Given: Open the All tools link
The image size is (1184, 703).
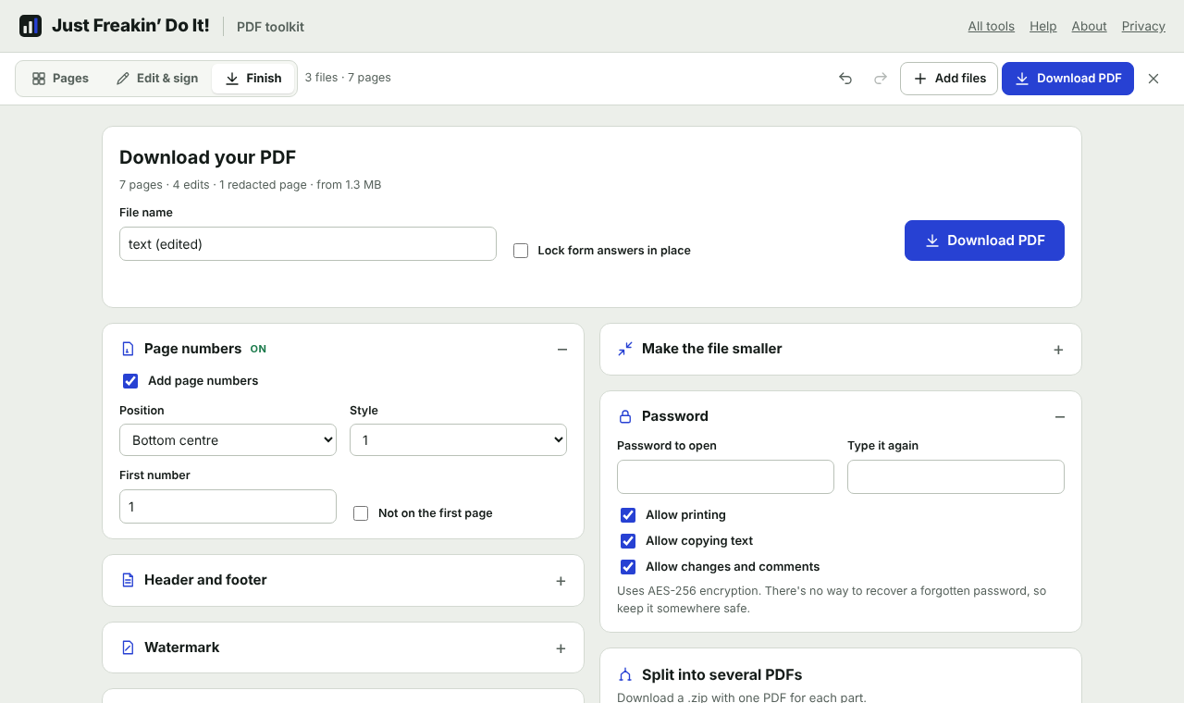Looking at the screenshot, I should pos(991,26).
